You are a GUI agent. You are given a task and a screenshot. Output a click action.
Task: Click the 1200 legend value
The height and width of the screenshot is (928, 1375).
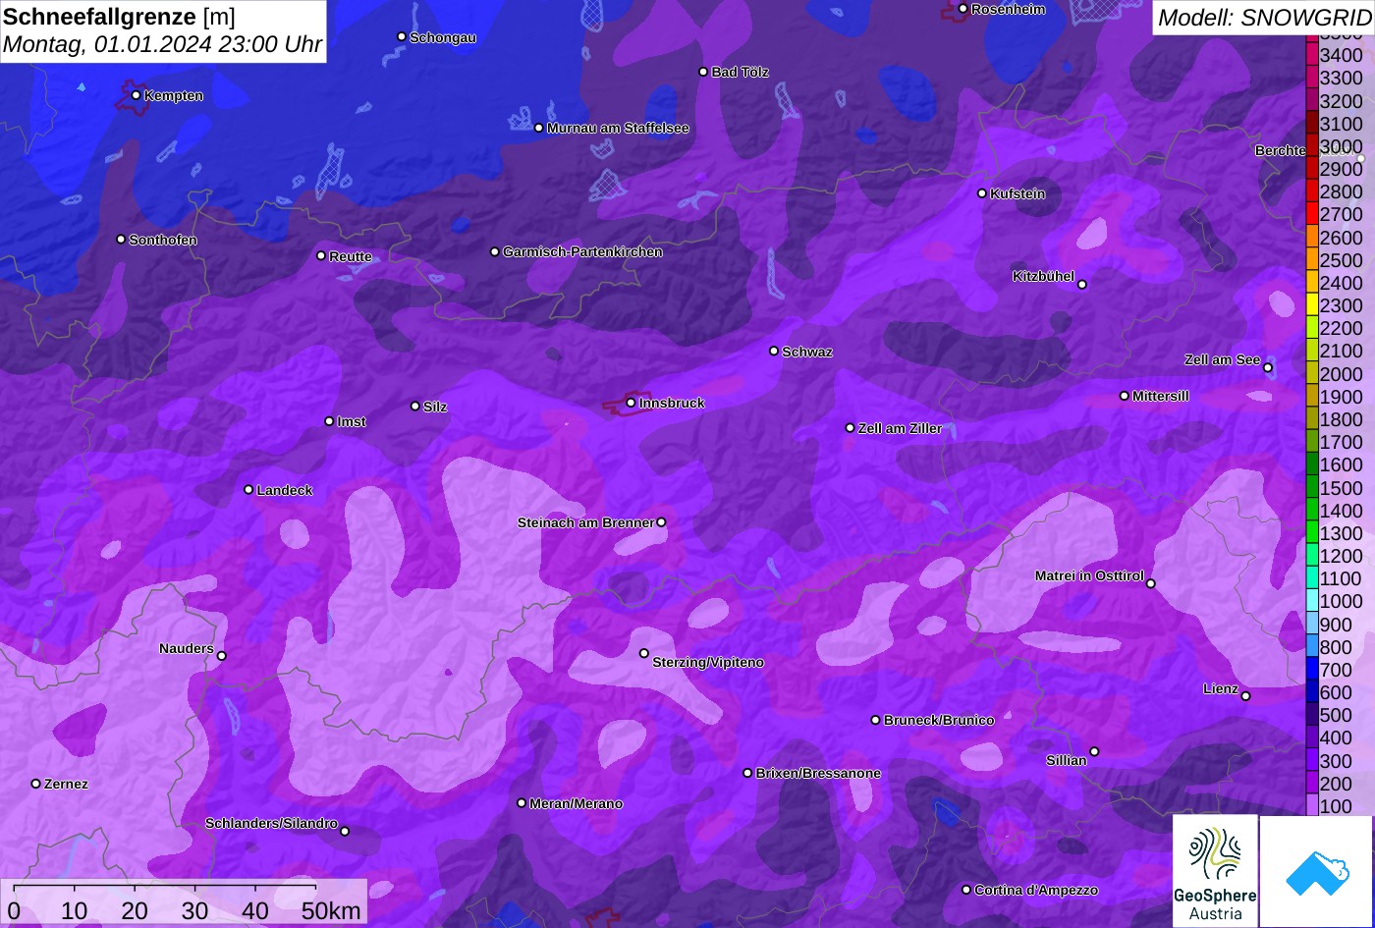[x=1342, y=556]
